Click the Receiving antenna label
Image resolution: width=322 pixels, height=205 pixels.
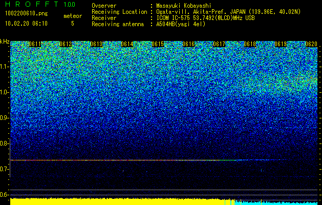[118, 24]
